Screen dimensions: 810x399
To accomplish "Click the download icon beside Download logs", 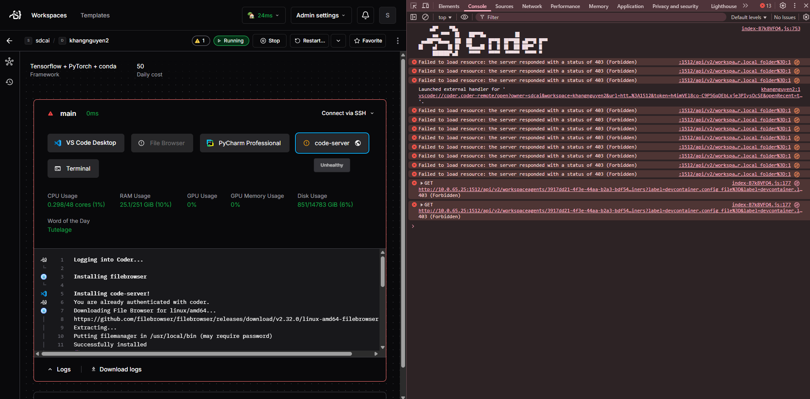I will tap(93, 369).
